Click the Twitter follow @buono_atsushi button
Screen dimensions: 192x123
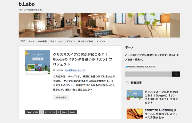pyautogui.click(x=140, y=67)
